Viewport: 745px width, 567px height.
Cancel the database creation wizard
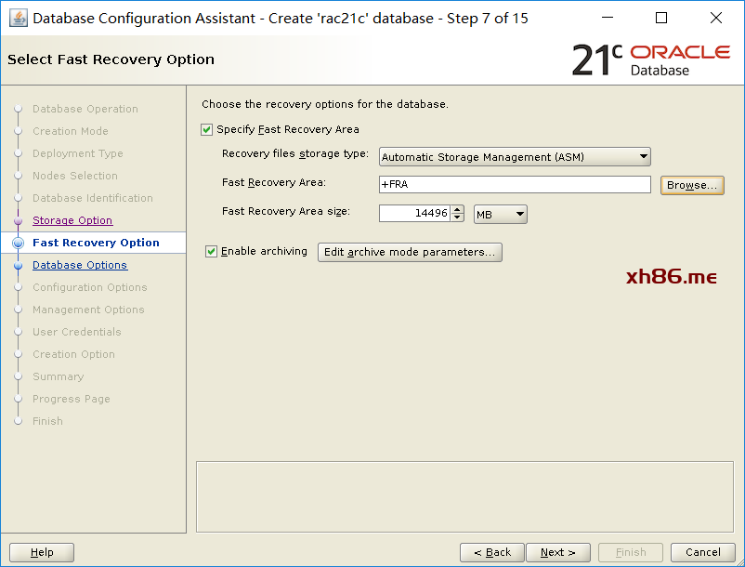pyautogui.click(x=702, y=552)
